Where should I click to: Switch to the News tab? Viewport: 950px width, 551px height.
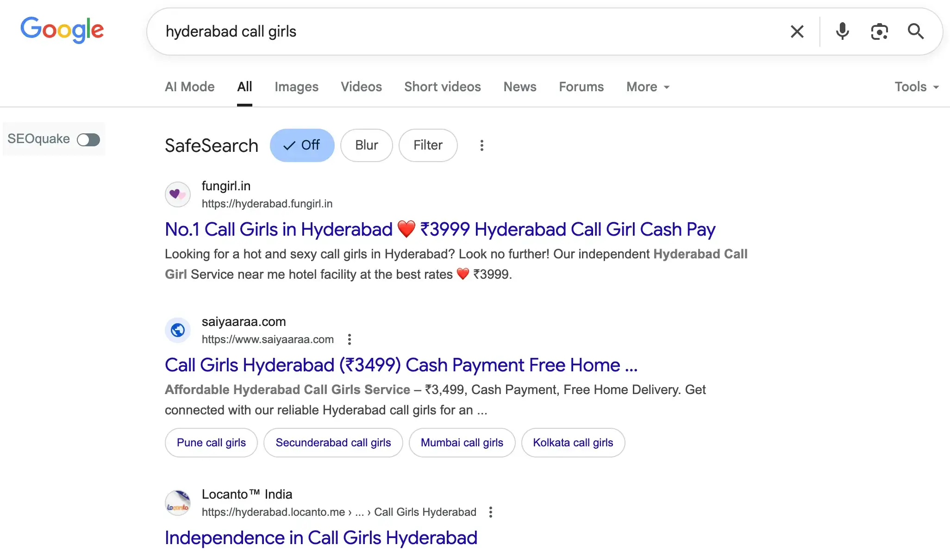coord(520,87)
